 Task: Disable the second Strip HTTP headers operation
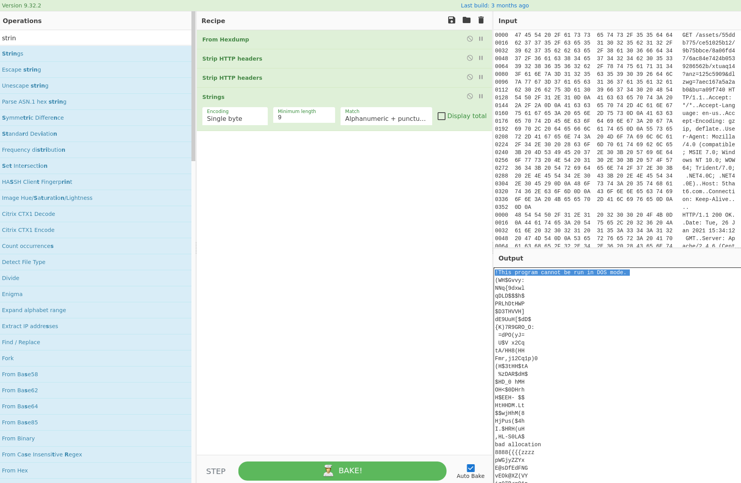[x=470, y=77]
